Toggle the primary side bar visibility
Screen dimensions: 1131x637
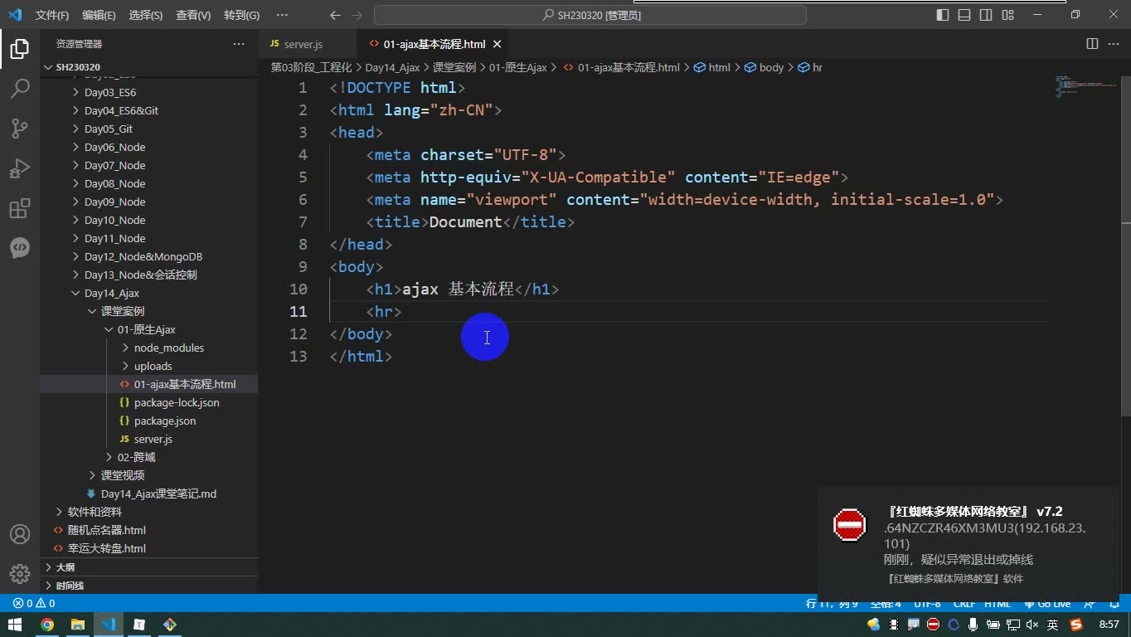click(943, 15)
